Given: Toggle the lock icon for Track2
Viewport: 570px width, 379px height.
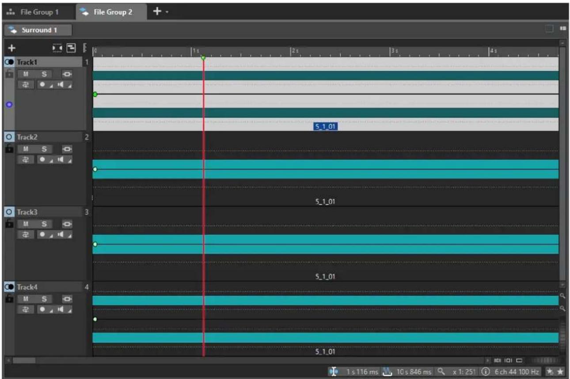Looking at the screenshot, I should 8,149.
